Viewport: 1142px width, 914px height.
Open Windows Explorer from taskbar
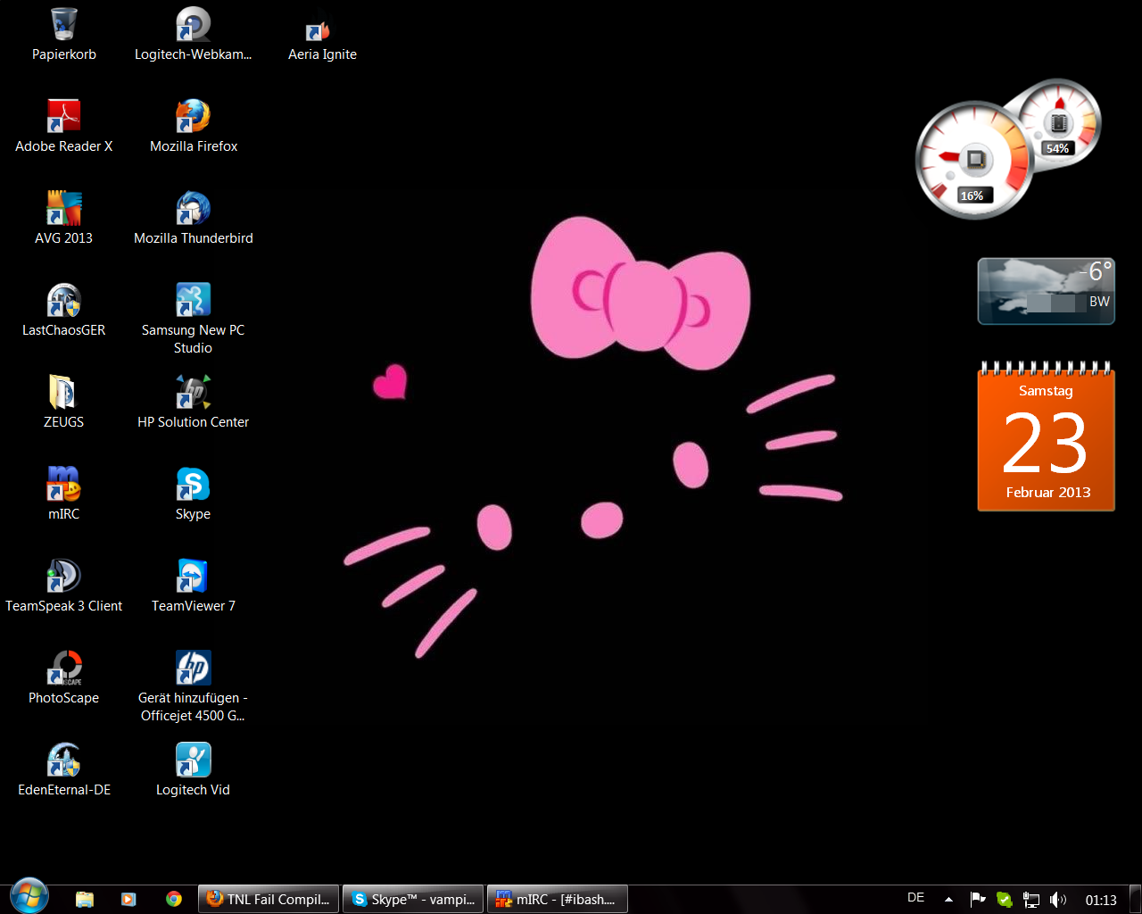(85, 899)
